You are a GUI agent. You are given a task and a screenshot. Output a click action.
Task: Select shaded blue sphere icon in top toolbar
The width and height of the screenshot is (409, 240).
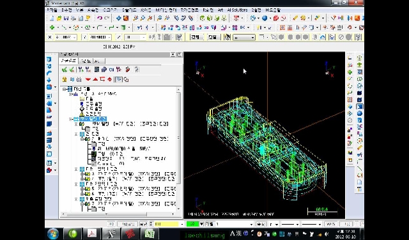click(265, 18)
